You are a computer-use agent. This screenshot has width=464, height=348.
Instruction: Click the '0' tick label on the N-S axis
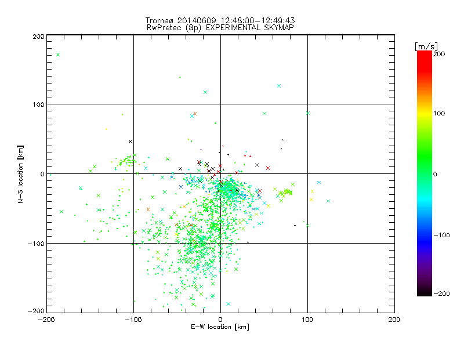[x=42, y=174]
